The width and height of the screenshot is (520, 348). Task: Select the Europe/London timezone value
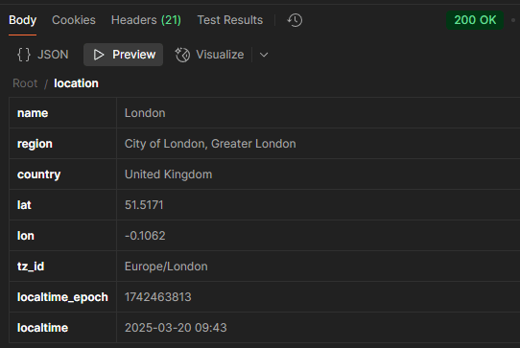[x=166, y=267]
